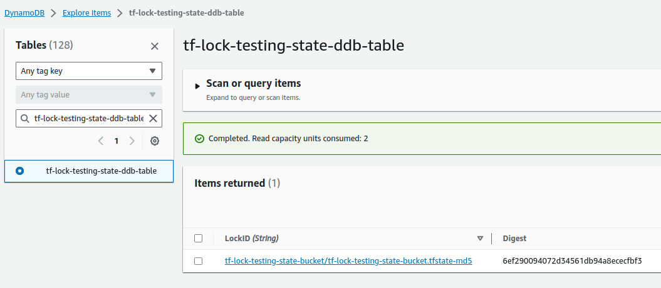Go to previous page of tables
Viewport: 661px width, 288px height.
pyautogui.click(x=101, y=141)
